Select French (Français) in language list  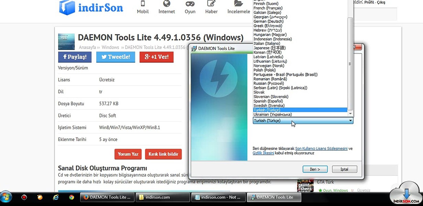point(300,8)
